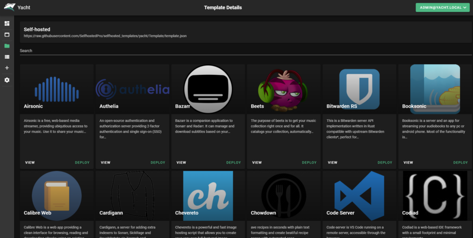The width and height of the screenshot is (473, 238).
Task: Click the Chevereto ch logo
Action: (x=208, y=195)
